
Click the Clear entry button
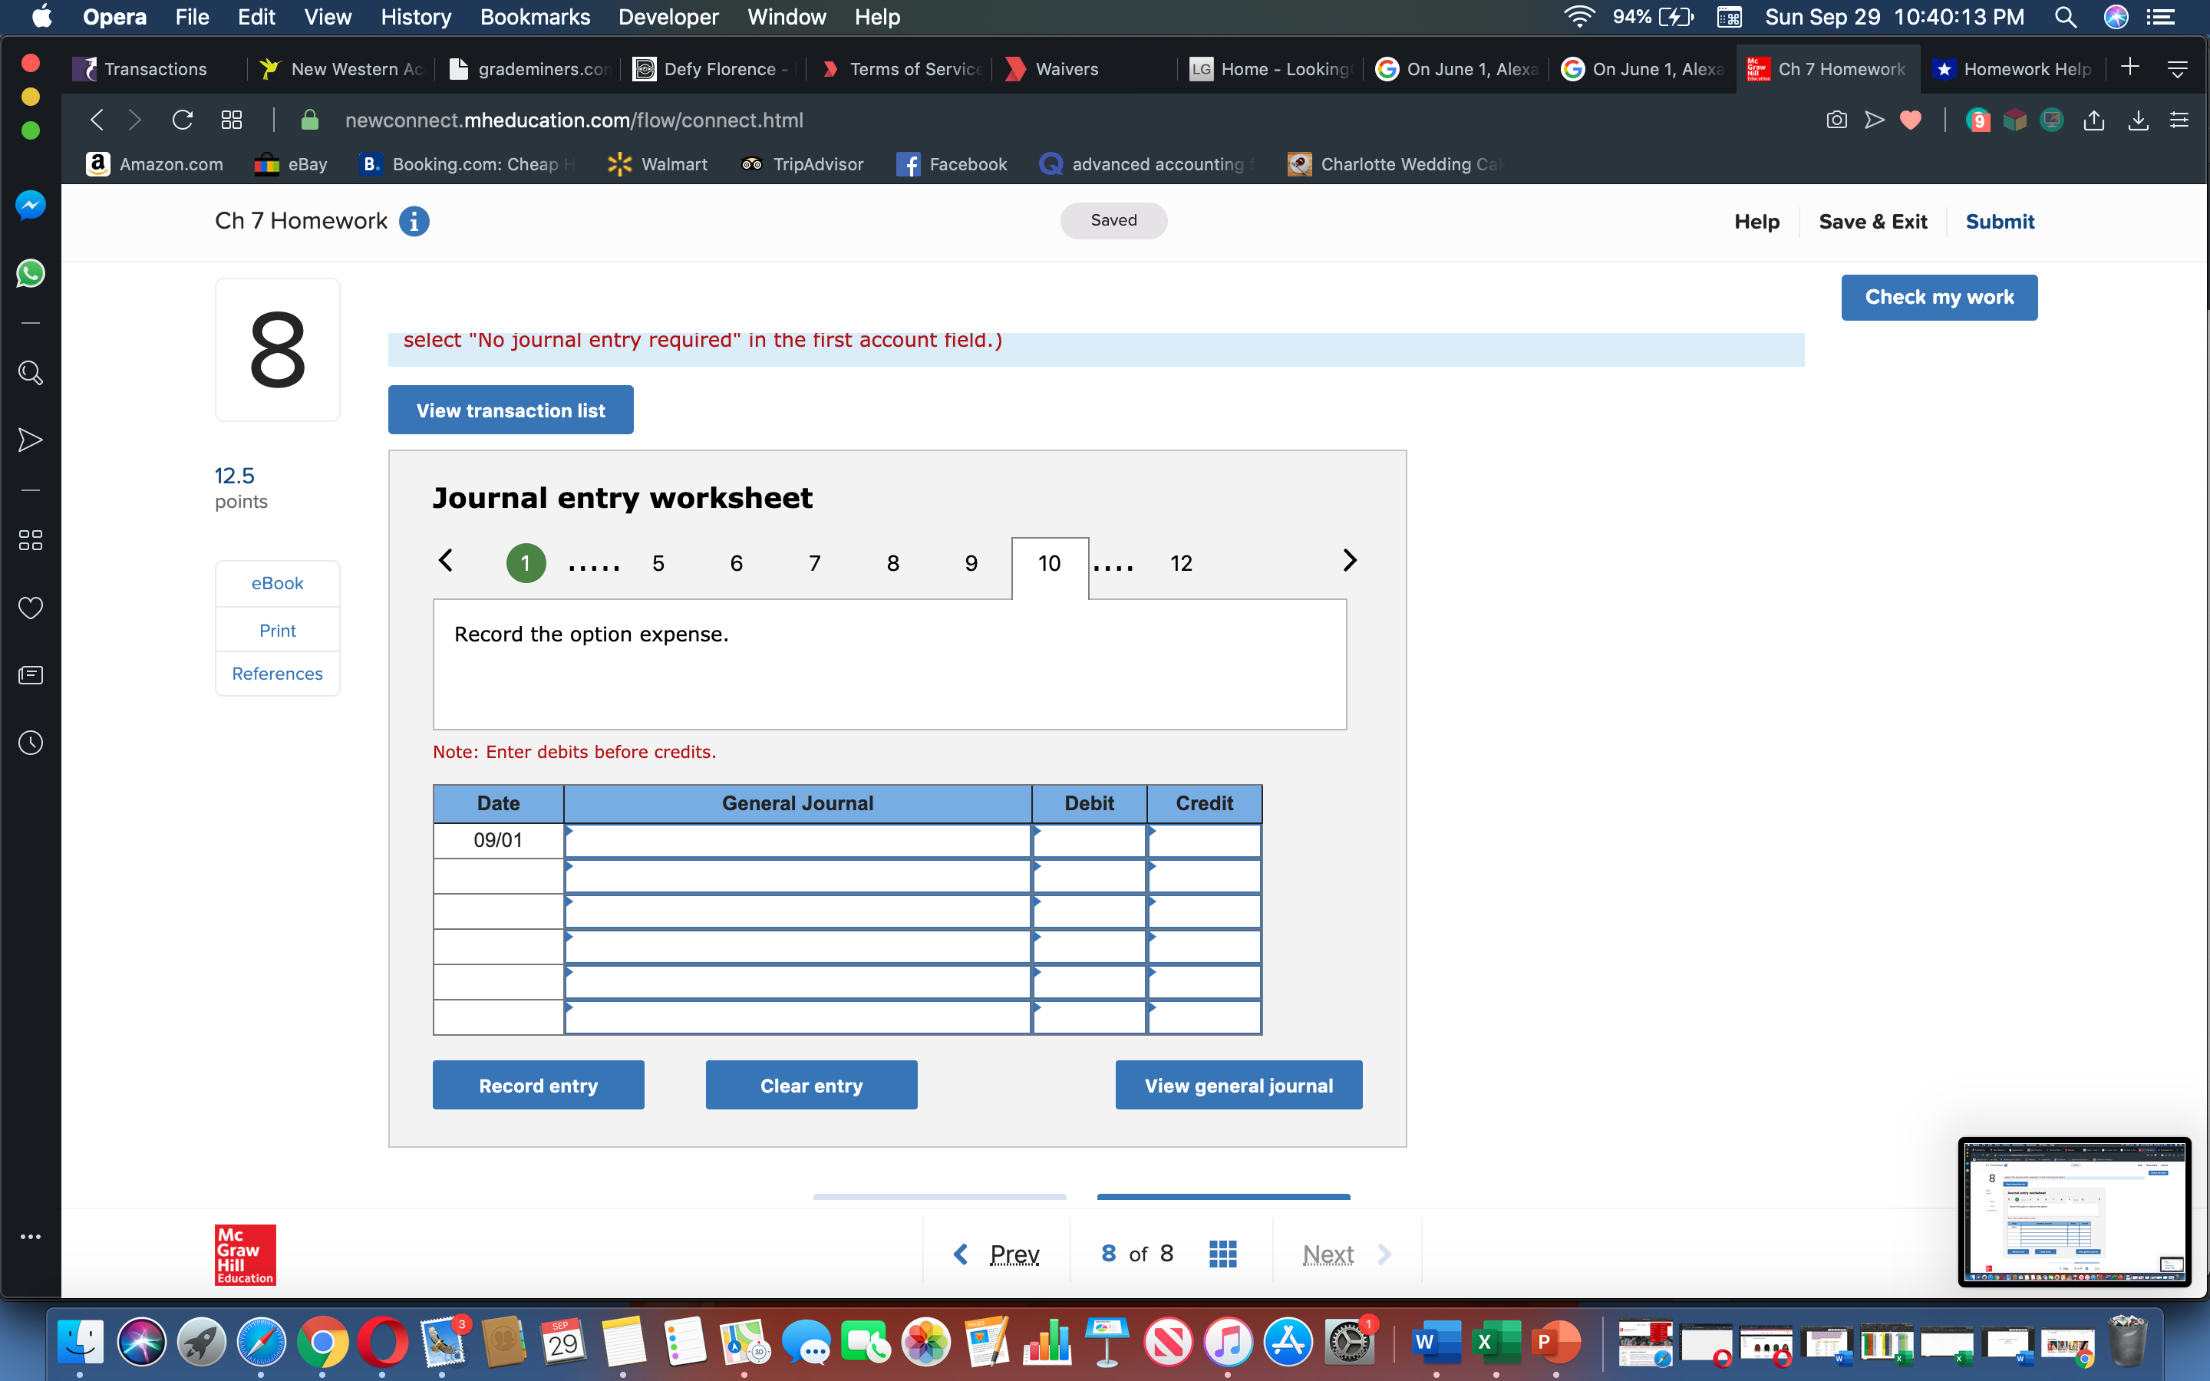[811, 1084]
